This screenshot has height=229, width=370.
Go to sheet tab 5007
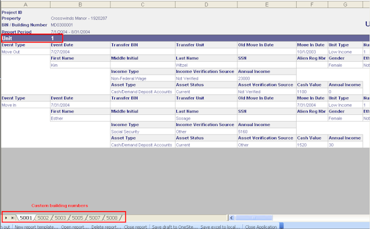coord(94,218)
